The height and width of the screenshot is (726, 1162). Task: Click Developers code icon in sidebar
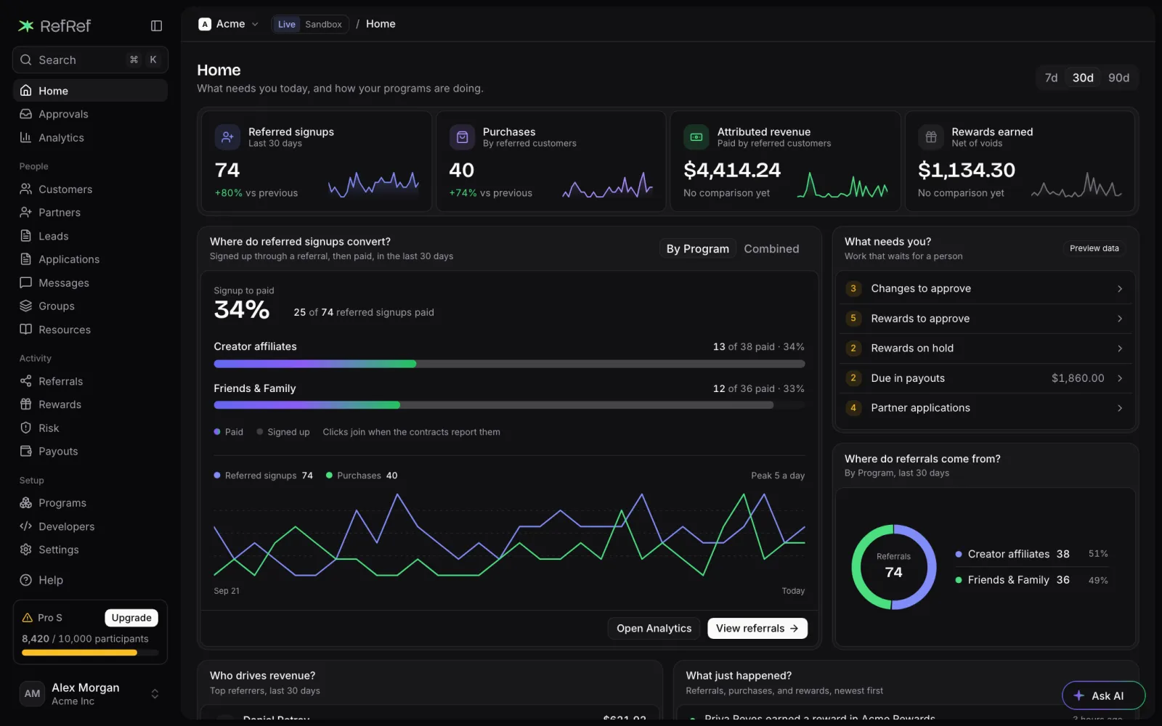[26, 526]
